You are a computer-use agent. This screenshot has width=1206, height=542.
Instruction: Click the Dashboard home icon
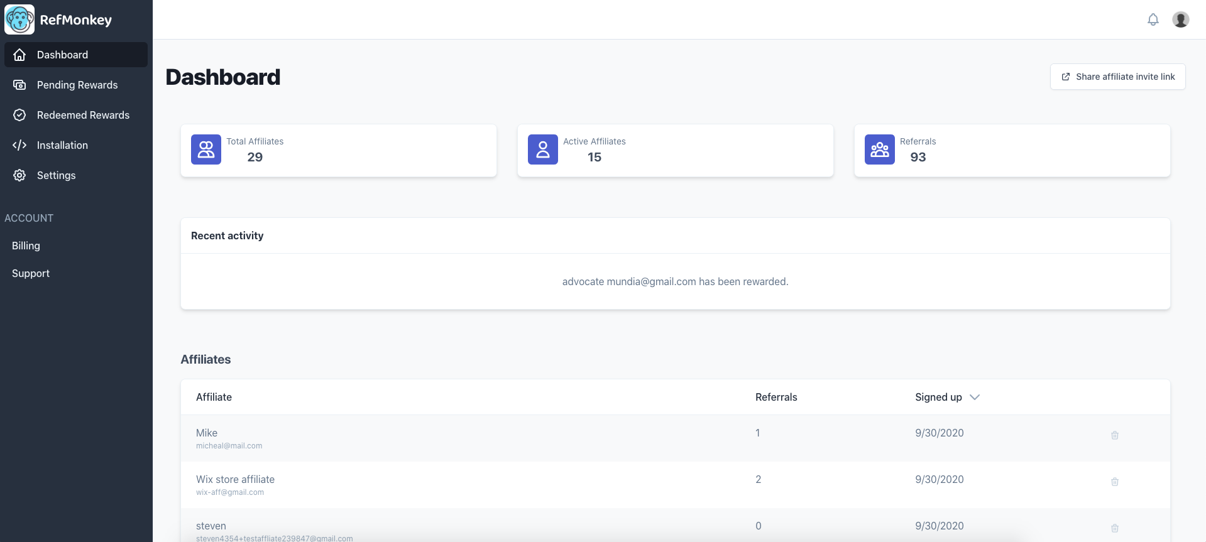[19, 55]
